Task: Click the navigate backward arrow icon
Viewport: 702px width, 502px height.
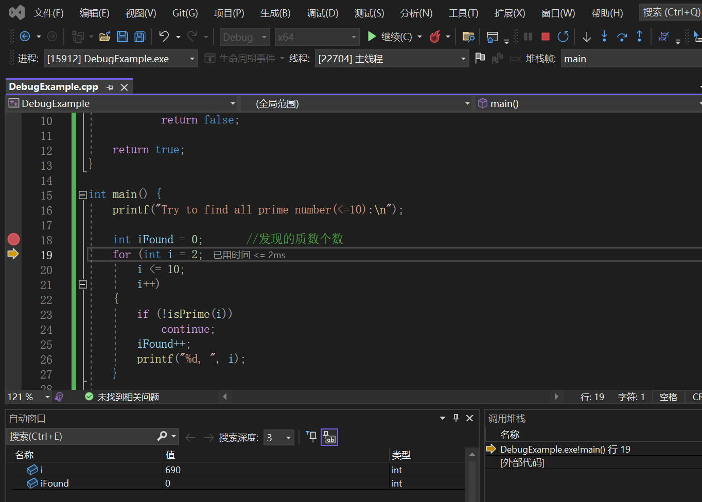Action: coord(25,37)
